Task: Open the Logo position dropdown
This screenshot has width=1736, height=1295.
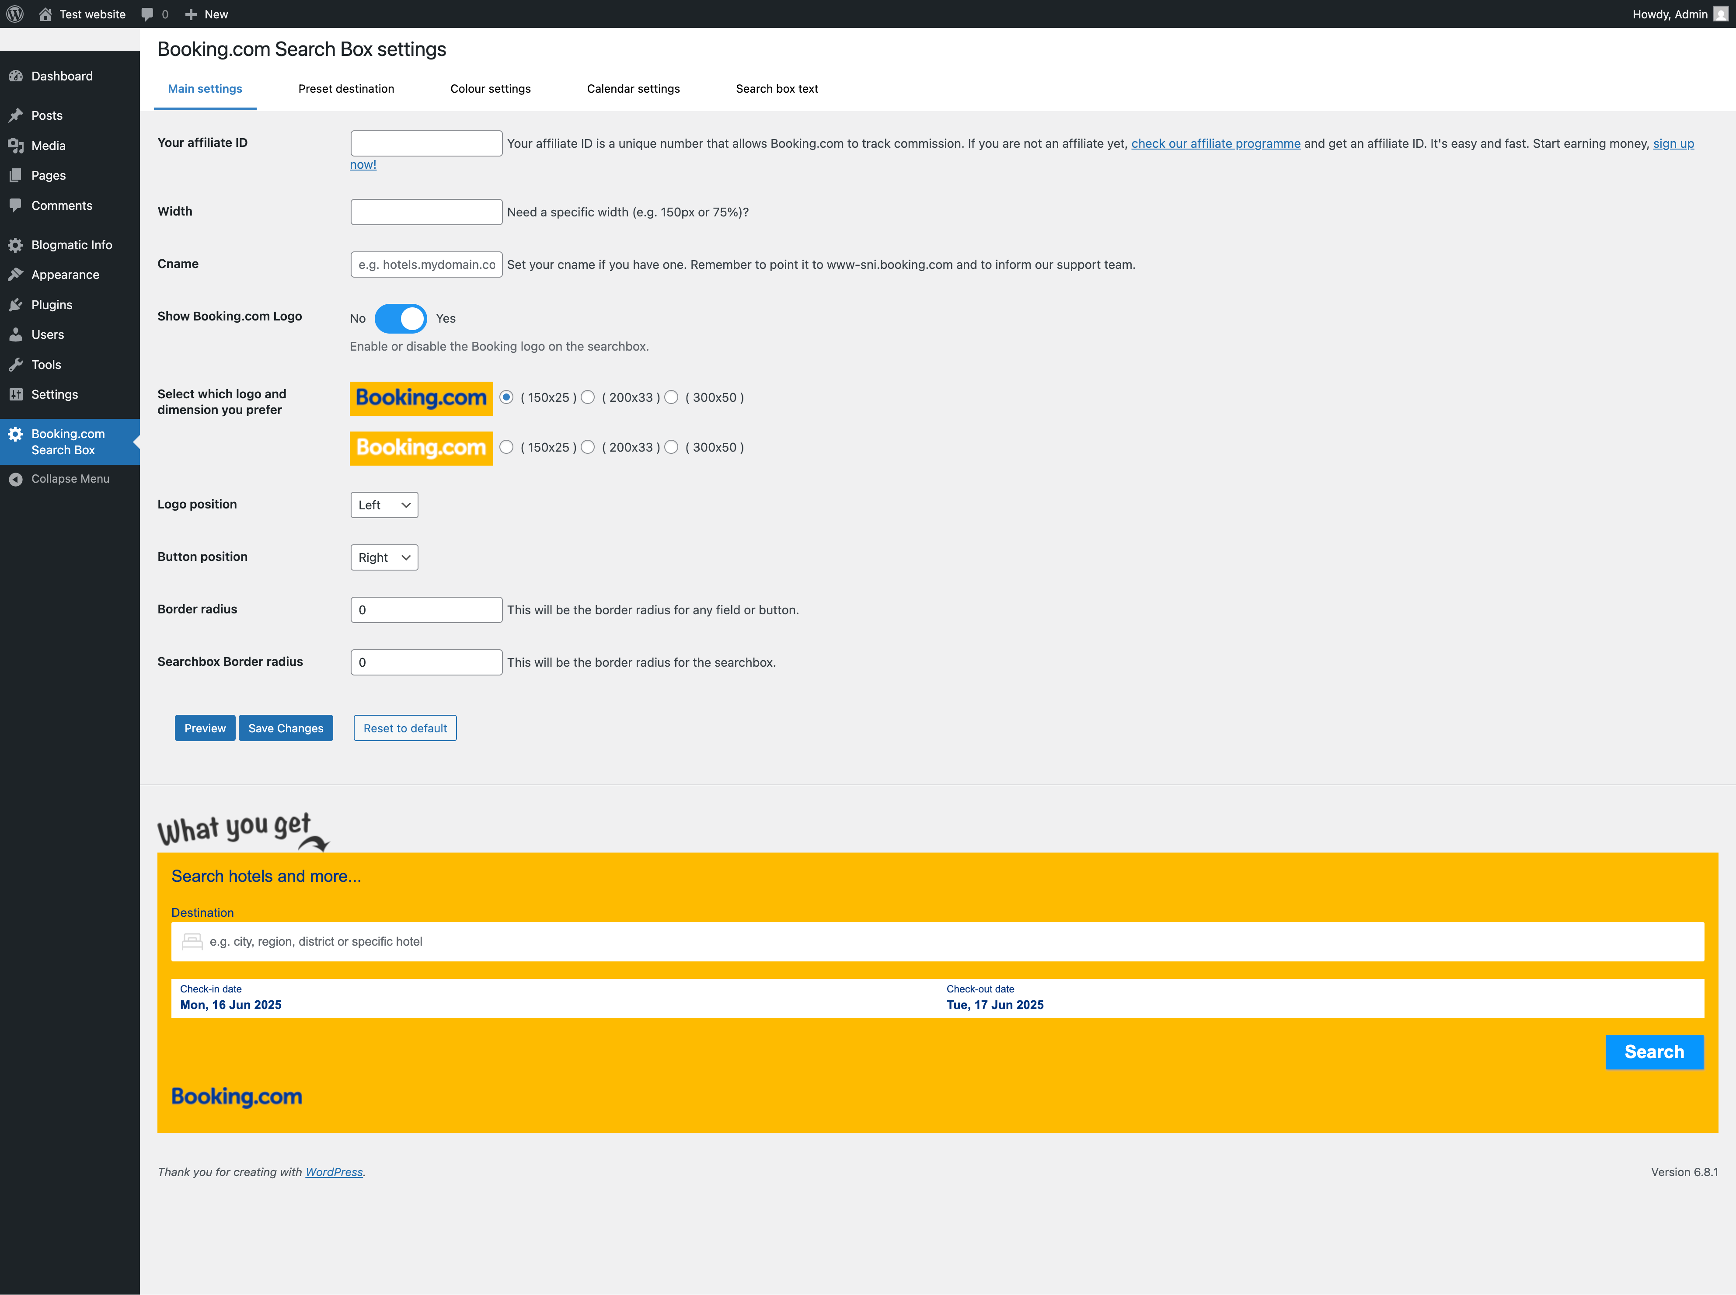Action: (x=384, y=505)
